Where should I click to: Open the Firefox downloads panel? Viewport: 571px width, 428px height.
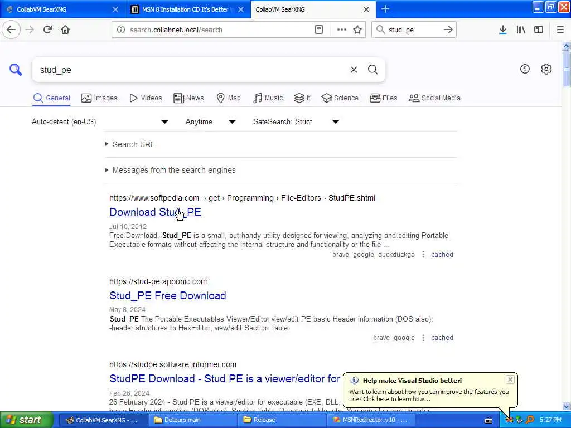503,30
